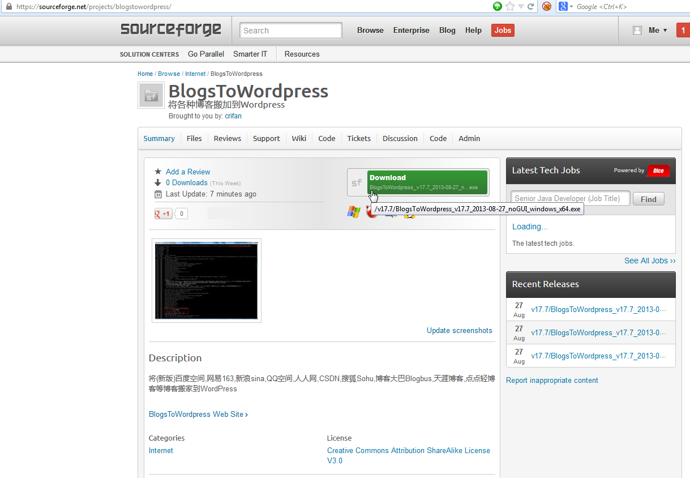Click the red Jobs button
Viewport: 690px width, 478px height.
503,31
